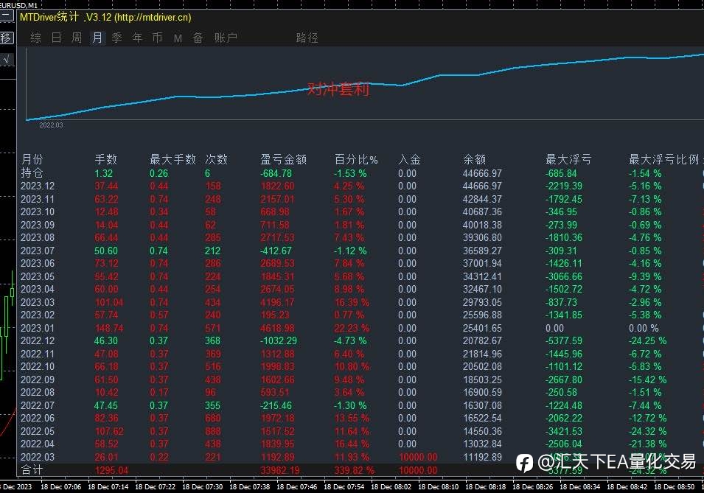Click the drawdown ratio -24.25 %
Screen dimensions: 704x493
click(x=647, y=340)
